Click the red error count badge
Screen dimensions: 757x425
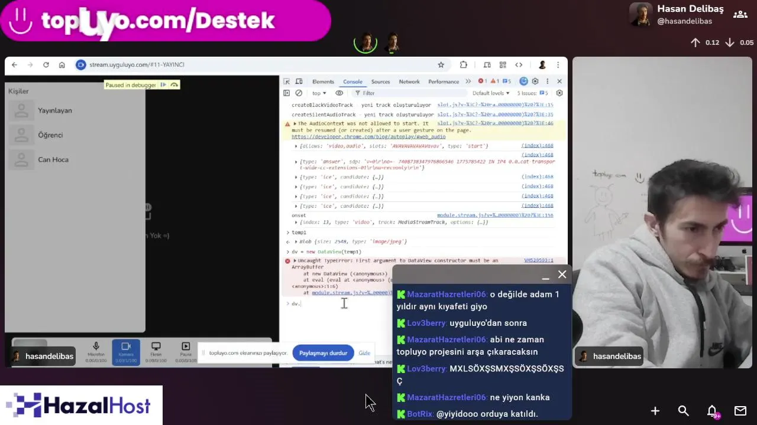(x=482, y=81)
